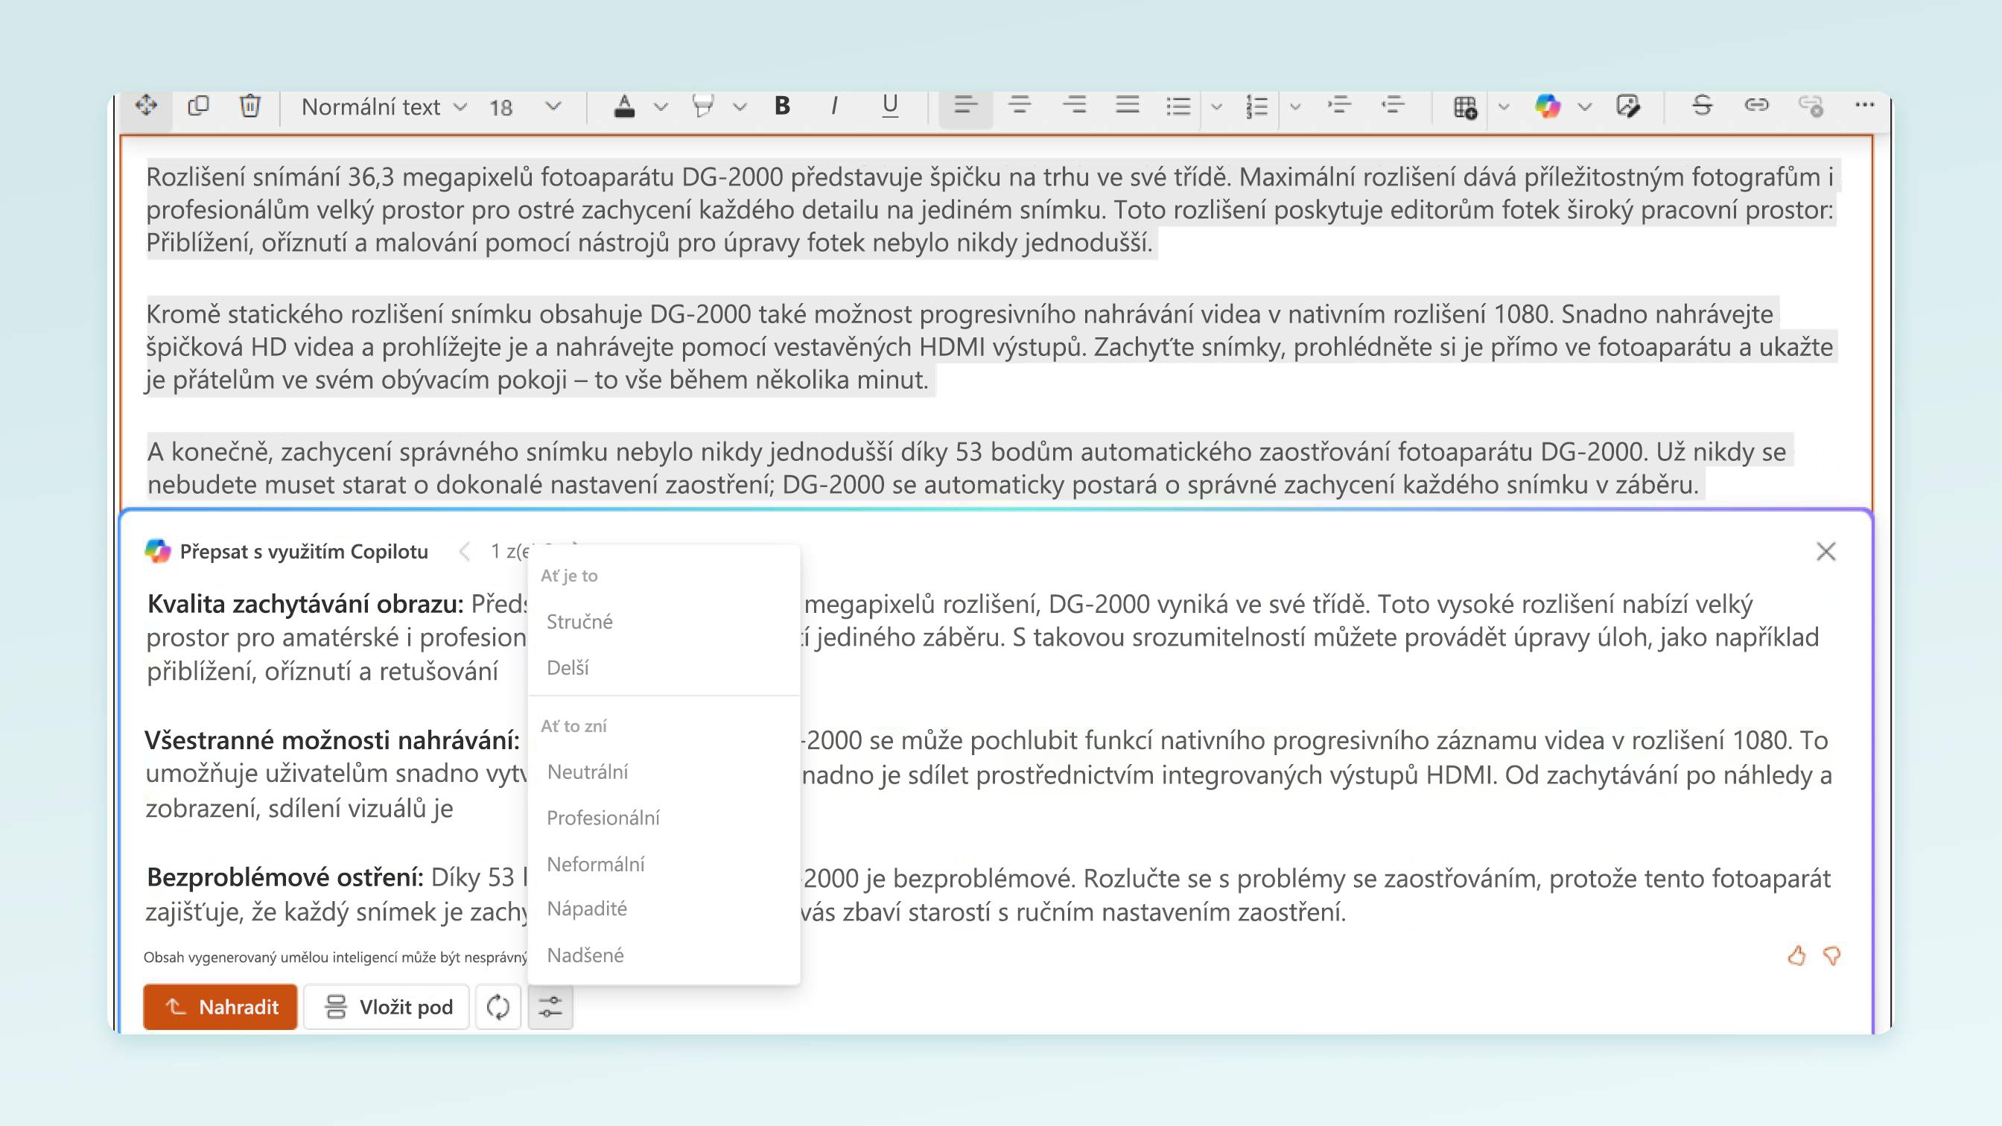Regenerate the Copilot rewrite
This screenshot has height=1126, width=2002.
point(498,1007)
